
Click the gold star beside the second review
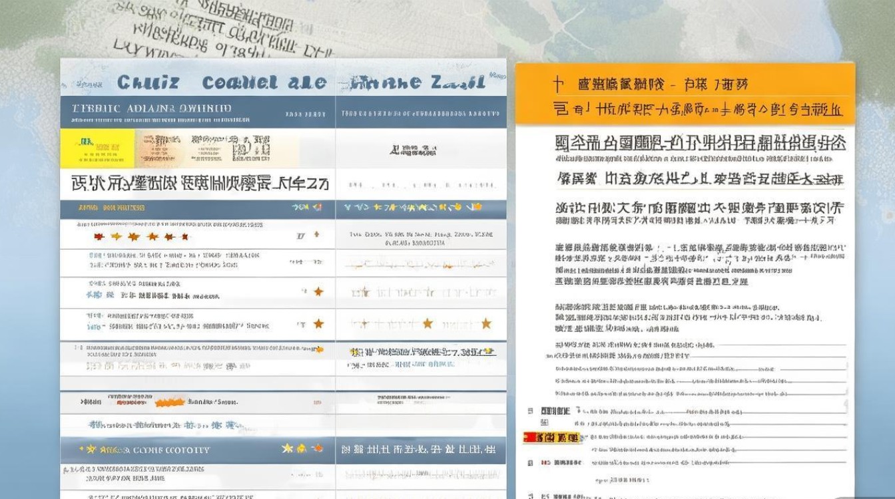(x=317, y=290)
